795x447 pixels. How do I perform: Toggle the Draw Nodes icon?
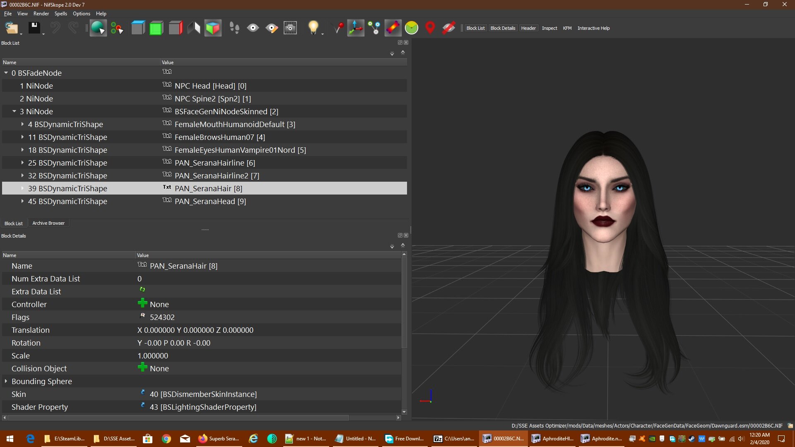[x=374, y=28]
